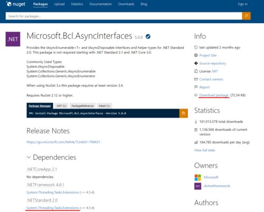This screenshot has width=264, height=212.
Task: Open the Source repository link
Action: point(213,63)
